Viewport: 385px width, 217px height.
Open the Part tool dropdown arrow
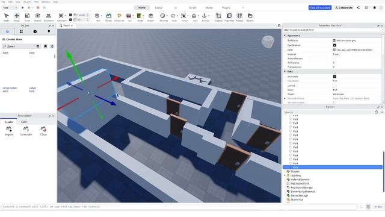click(x=102, y=16)
